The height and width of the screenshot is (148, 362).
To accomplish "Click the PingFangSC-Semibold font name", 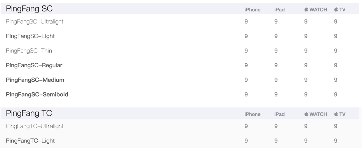I will (x=37, y=94).
